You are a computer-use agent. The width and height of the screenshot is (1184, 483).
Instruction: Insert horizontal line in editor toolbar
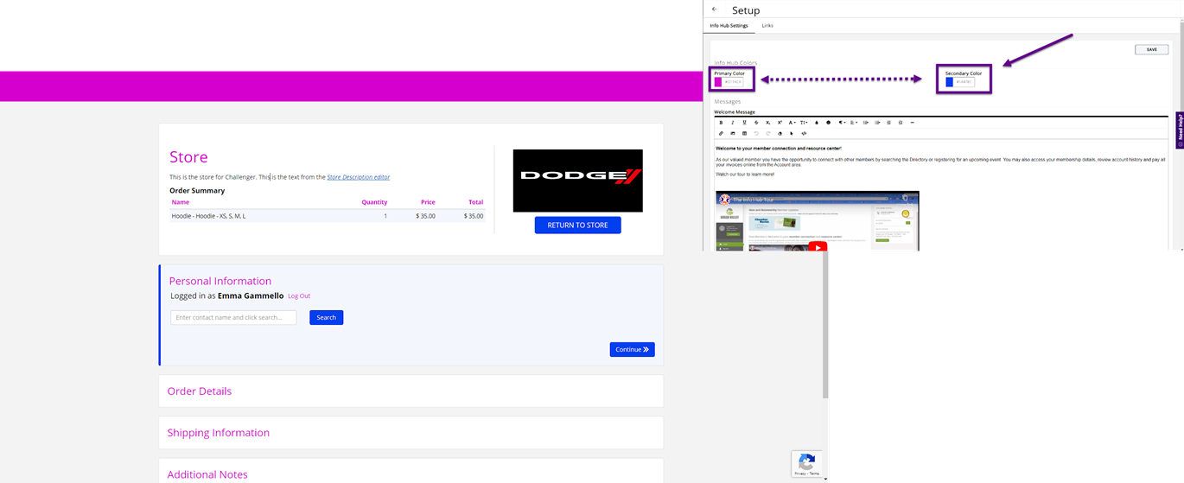pos(912,123)
